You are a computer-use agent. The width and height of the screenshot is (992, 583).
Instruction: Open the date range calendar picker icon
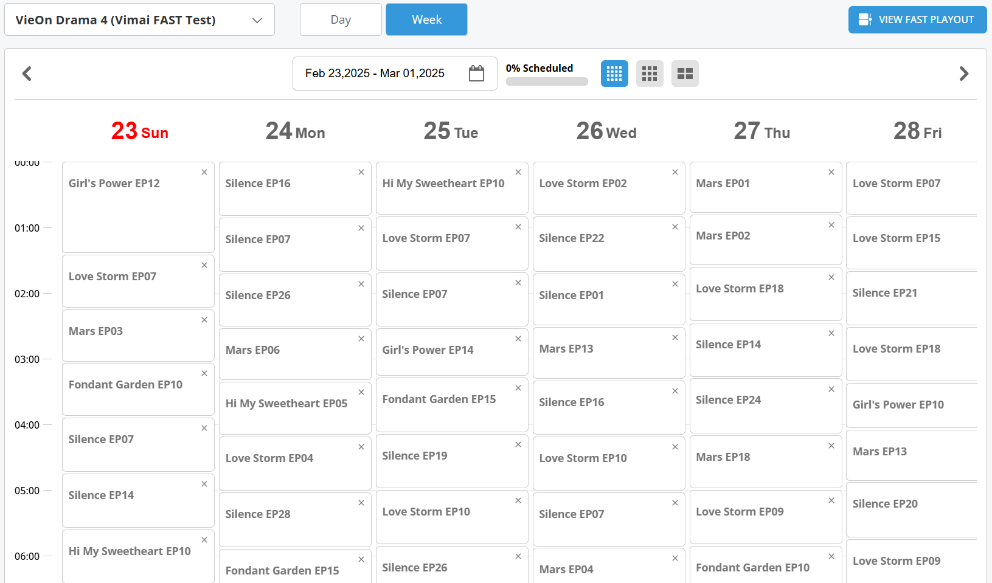[x=476, y=74]
